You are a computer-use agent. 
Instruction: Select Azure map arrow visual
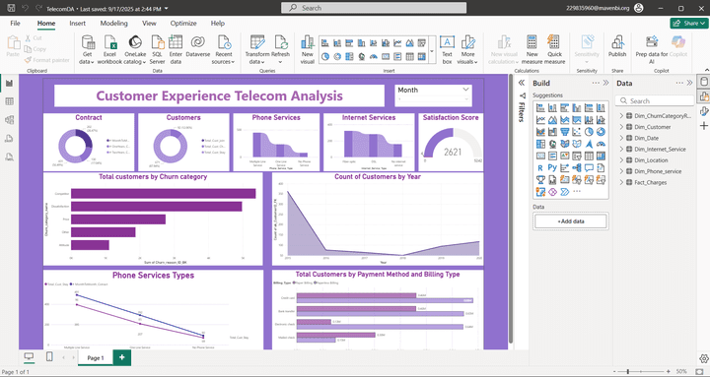pyautogui.click(x=589, y=144)
